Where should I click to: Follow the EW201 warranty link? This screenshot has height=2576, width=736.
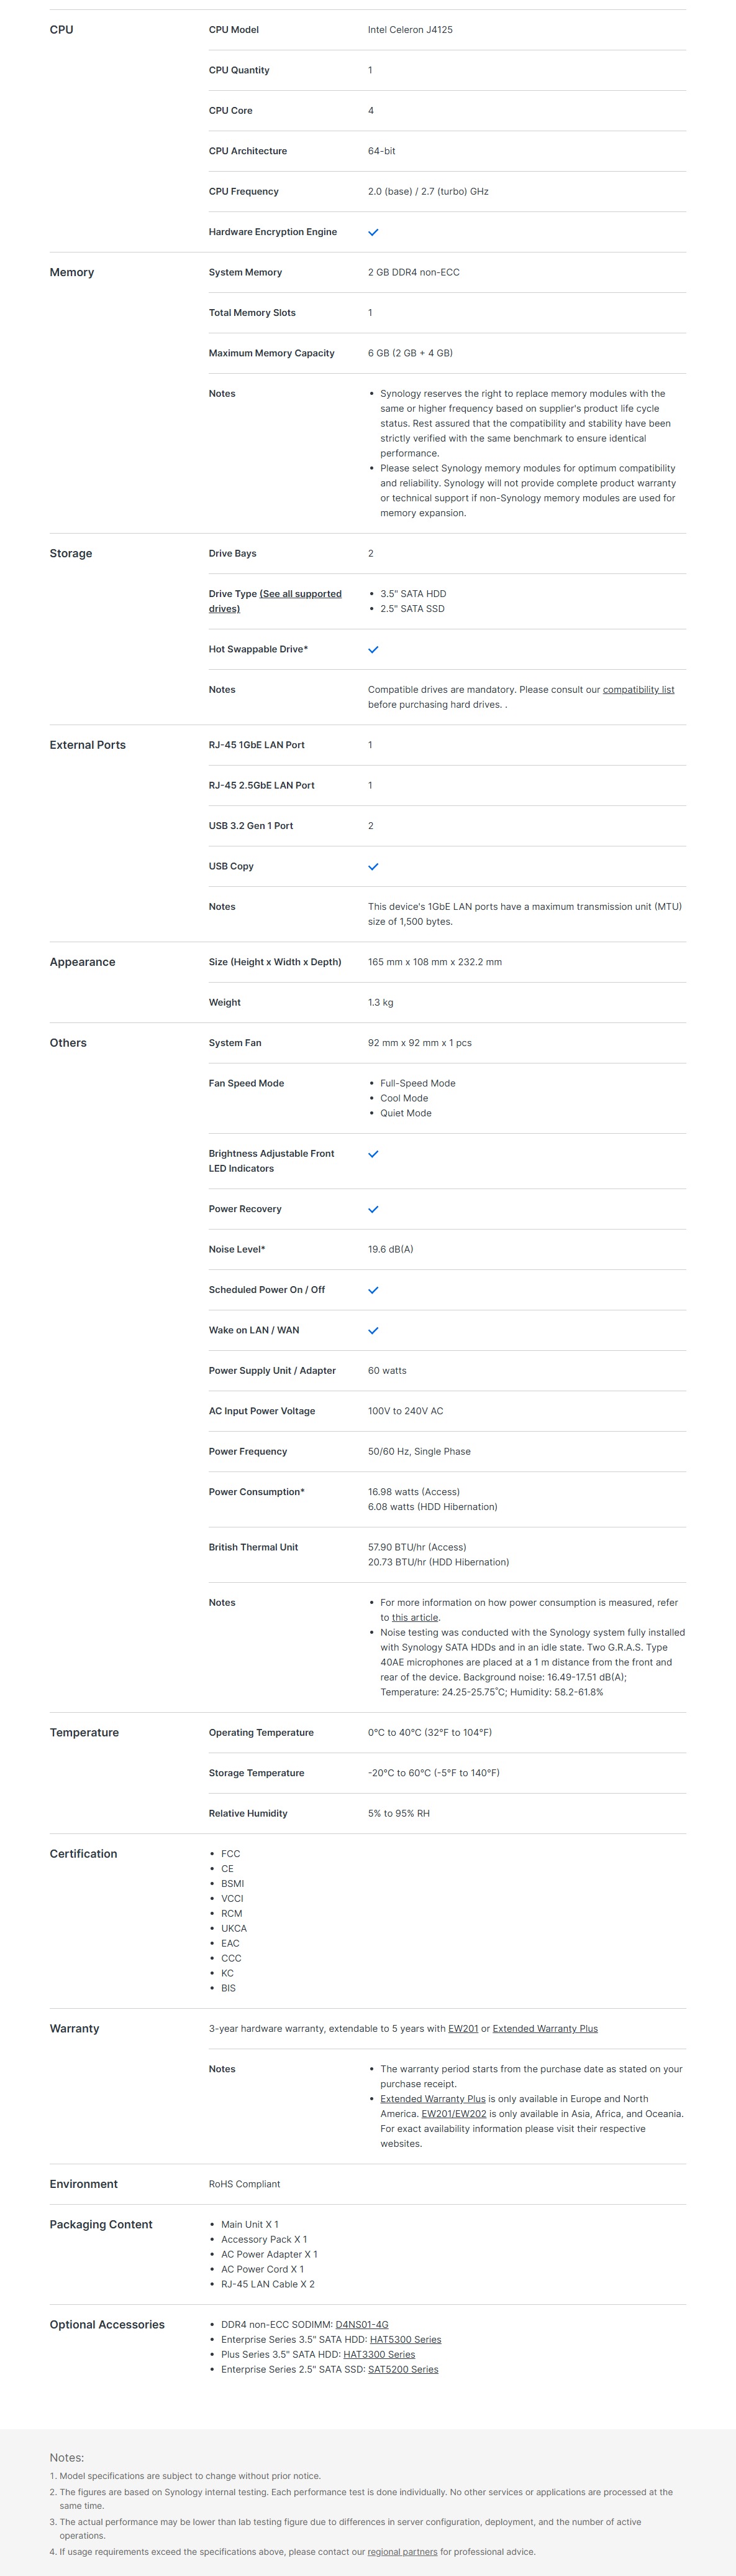pyautogui.click(x=462, y=2028)
